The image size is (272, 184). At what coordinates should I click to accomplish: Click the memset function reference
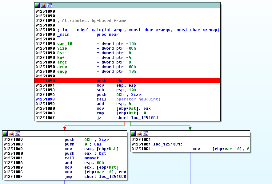pyautogui.click(x=91, y=158)
